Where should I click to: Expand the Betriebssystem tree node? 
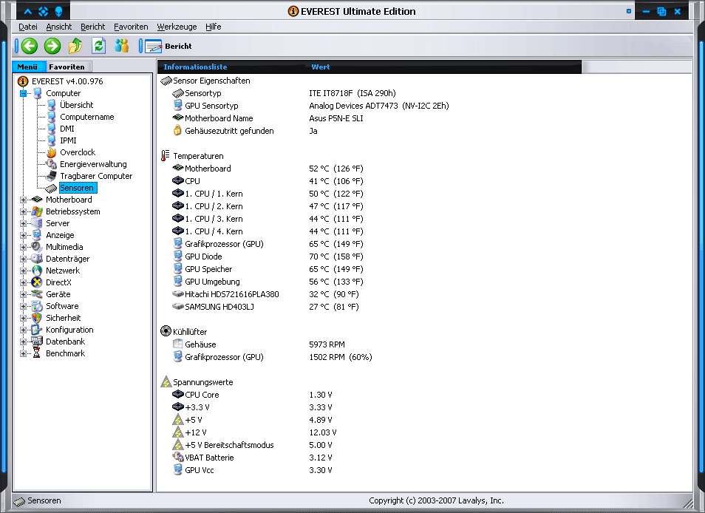pyautogui.click(x=24, y=211)
